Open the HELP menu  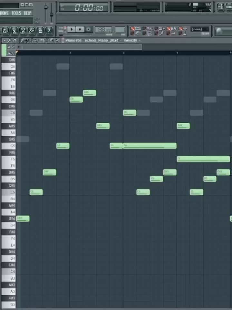click(27, 13)
